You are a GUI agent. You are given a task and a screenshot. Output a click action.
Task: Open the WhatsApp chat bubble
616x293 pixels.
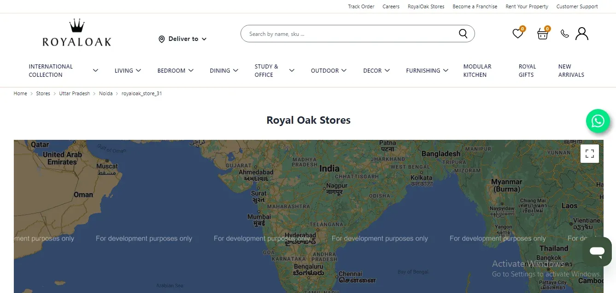coord(598,121)
